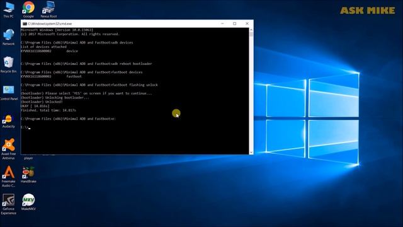Launch HandBrake from the desktop
The height and width of the screenshot is (227, 403).
point(28,175)
